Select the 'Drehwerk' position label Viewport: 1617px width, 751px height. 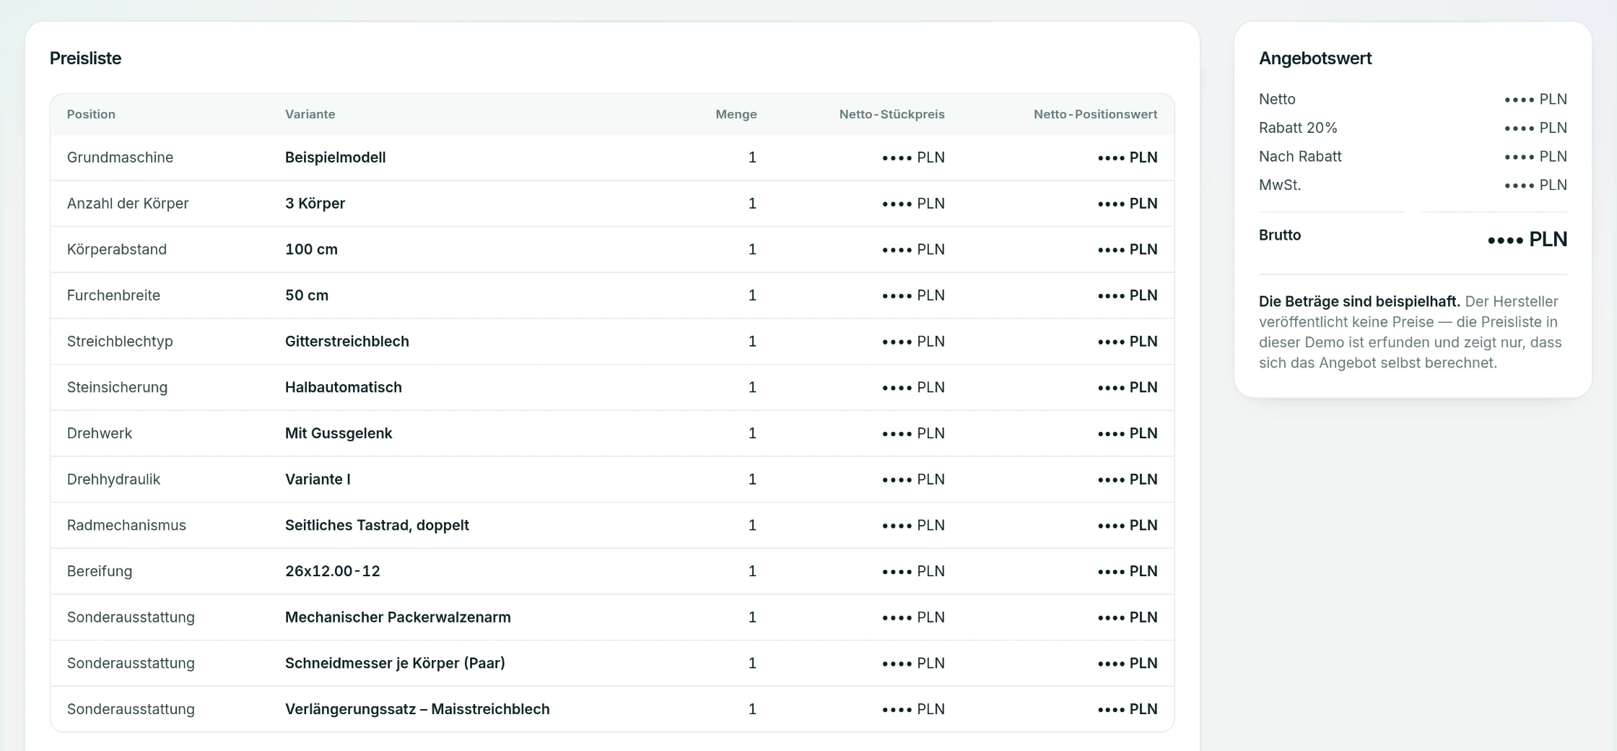coord(100,433)
